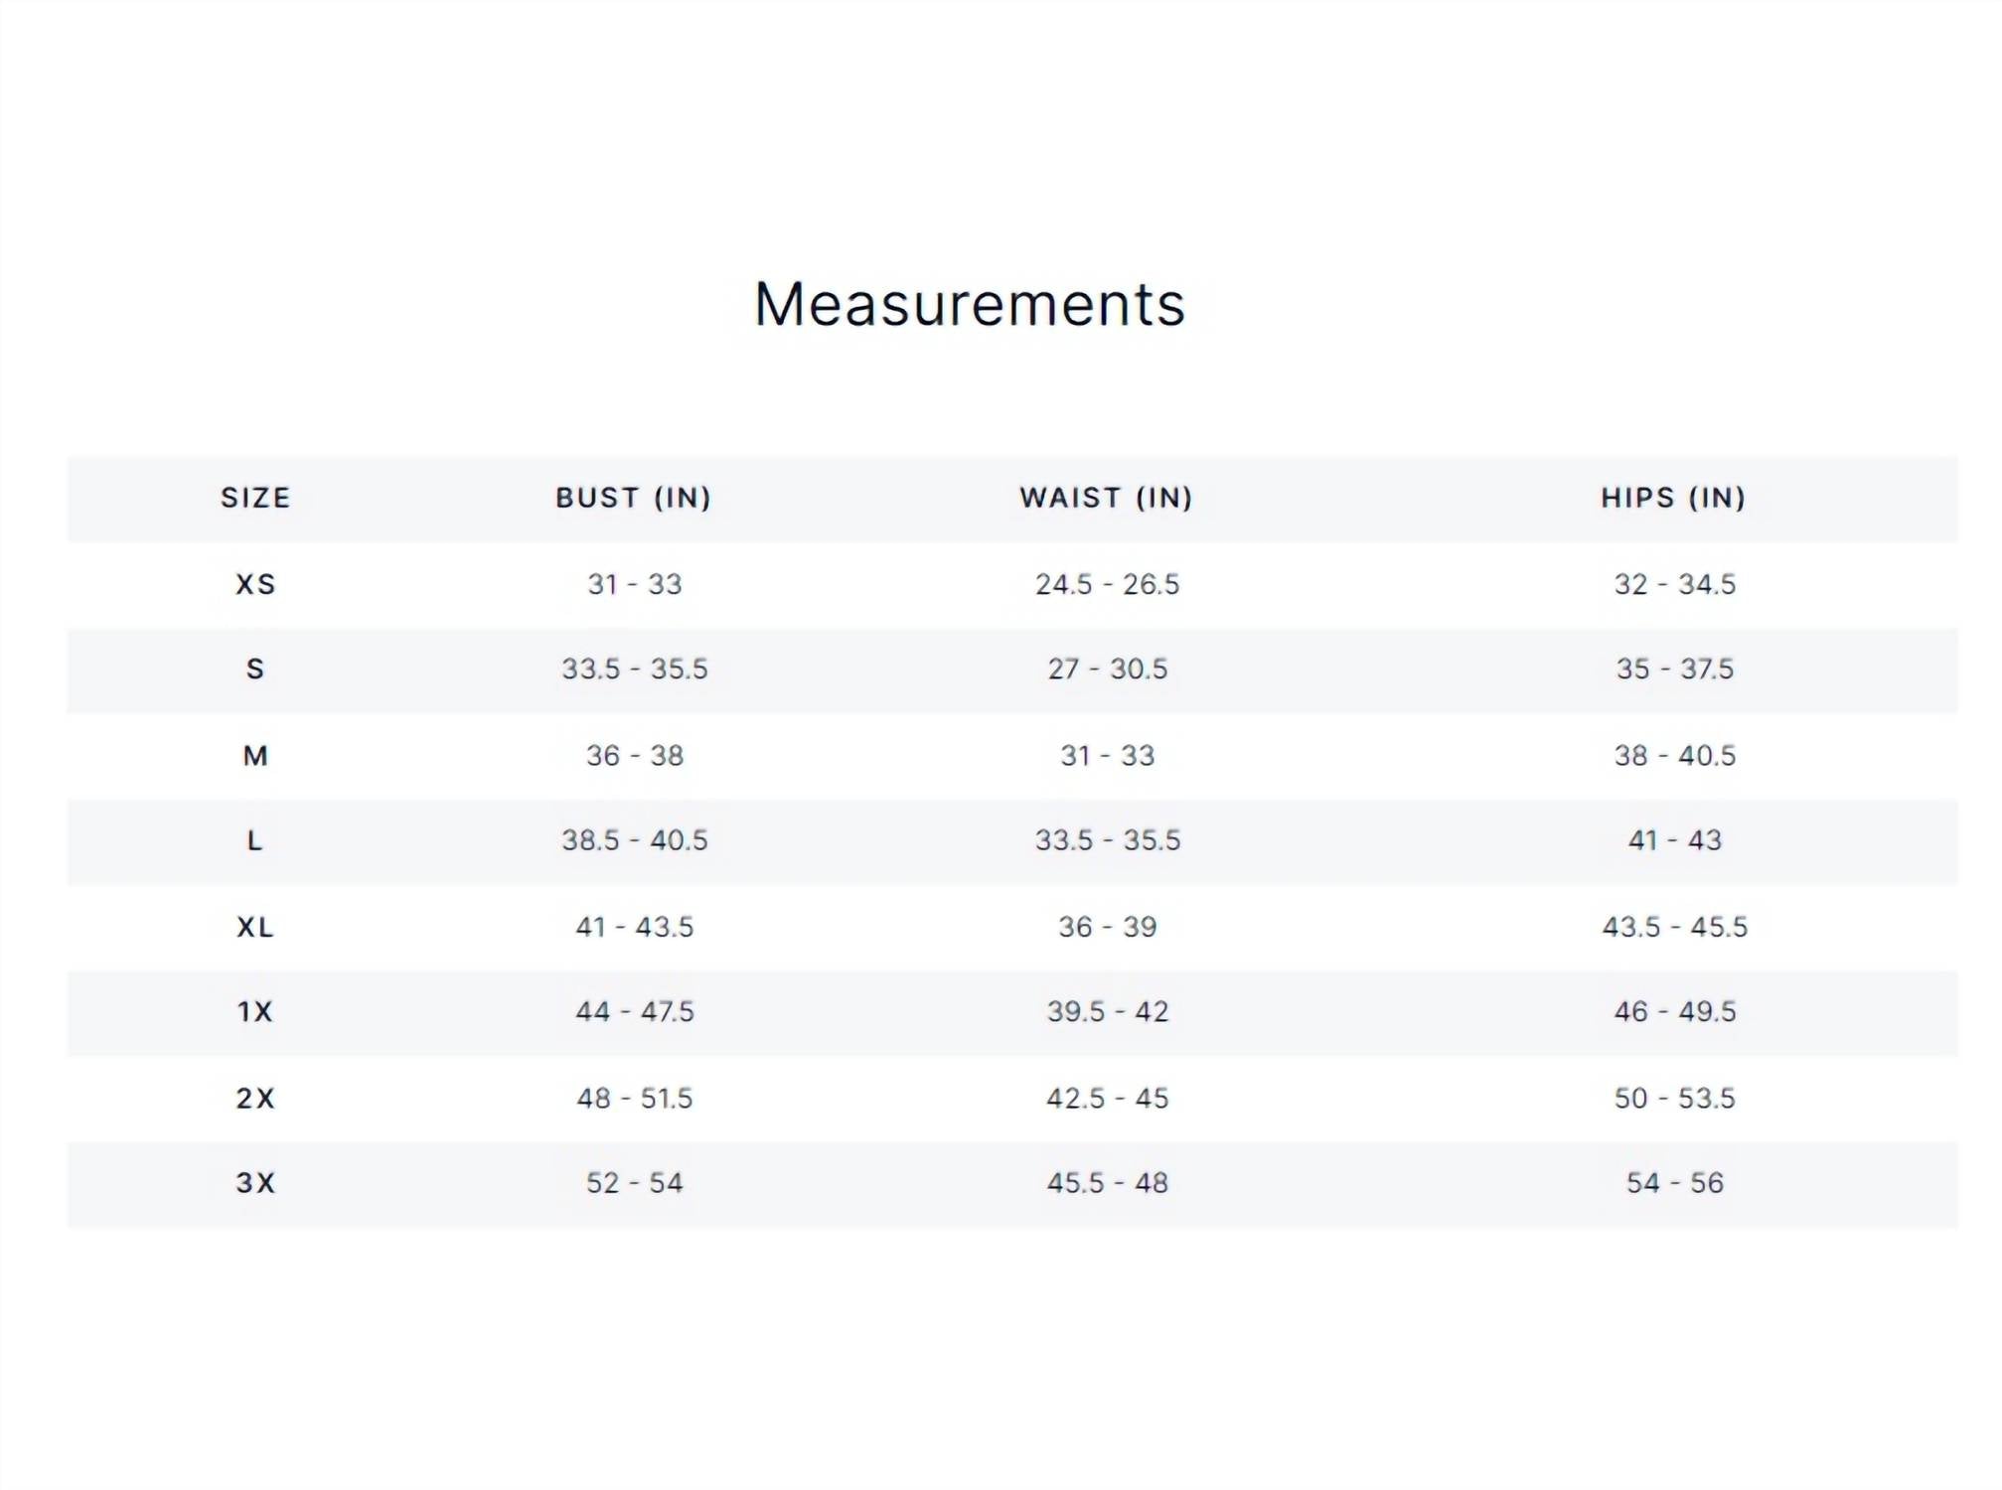Select the L size row label
The image size is (2002, 1490).
click(x=255, y=841)
